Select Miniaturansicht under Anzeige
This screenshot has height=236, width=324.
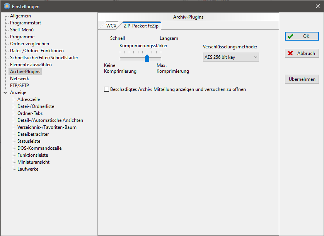tap(33, 162)
